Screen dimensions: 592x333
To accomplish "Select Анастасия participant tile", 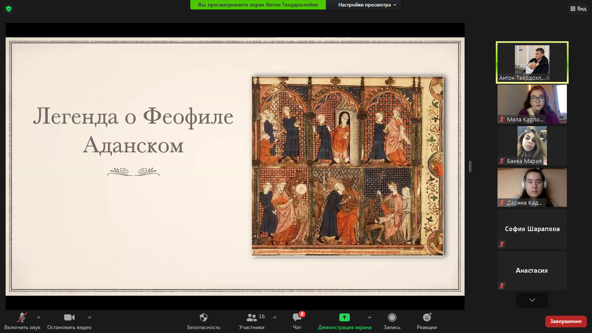I will (x=532, y=271).
